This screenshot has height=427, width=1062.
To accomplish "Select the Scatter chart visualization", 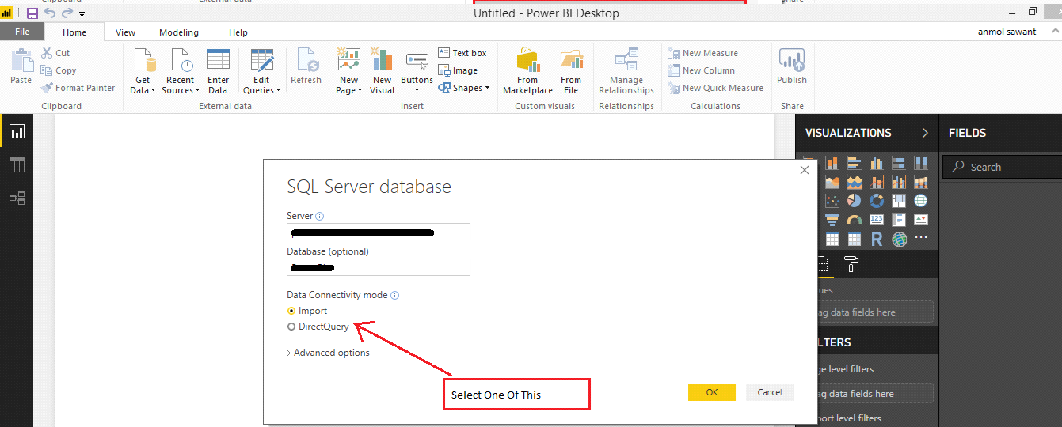I will [x=832, y=200].
